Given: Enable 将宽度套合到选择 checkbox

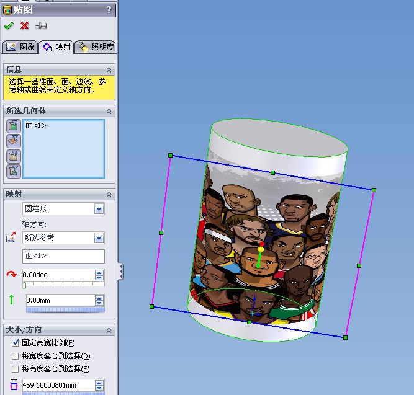Looking at the screenshot, I should click(x=15, y=356).
